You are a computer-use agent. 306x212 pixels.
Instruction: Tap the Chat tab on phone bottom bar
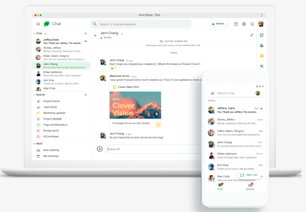coord(220,186)
